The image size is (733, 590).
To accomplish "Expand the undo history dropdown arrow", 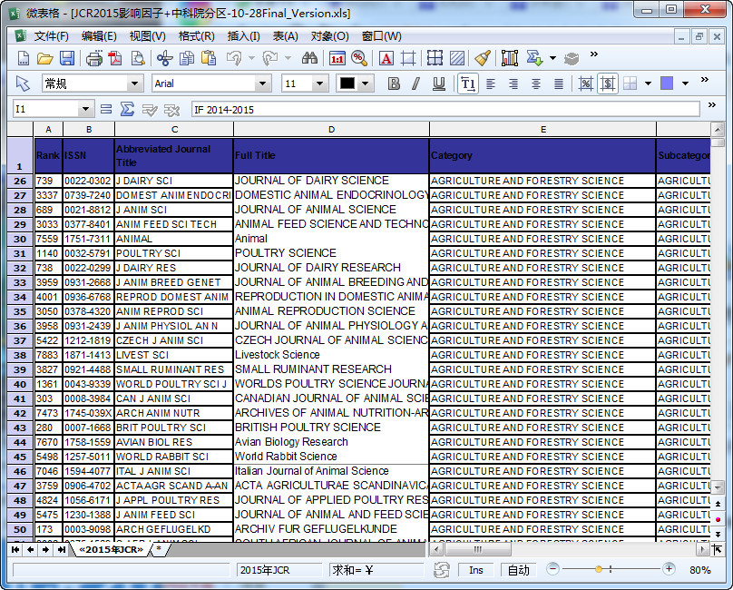I will [x=251, y=58].
